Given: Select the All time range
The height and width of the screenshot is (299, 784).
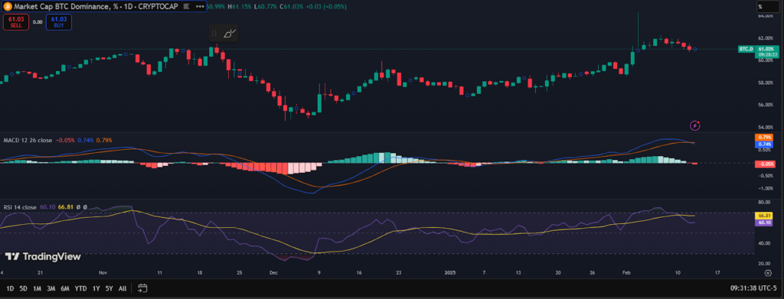Looking at the screenshot, I should click(x=122, y=288).
